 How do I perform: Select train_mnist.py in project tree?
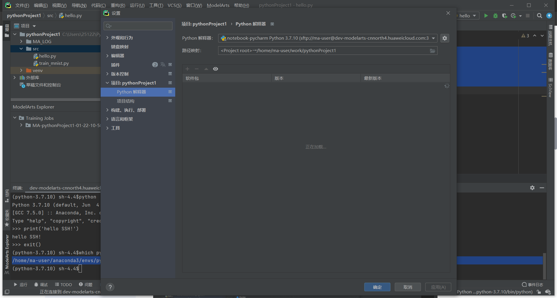(54, 63)
